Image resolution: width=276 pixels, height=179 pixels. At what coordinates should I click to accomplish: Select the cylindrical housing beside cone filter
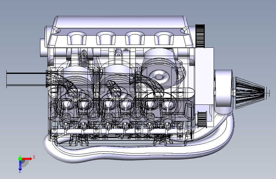[x=223, y=88]
